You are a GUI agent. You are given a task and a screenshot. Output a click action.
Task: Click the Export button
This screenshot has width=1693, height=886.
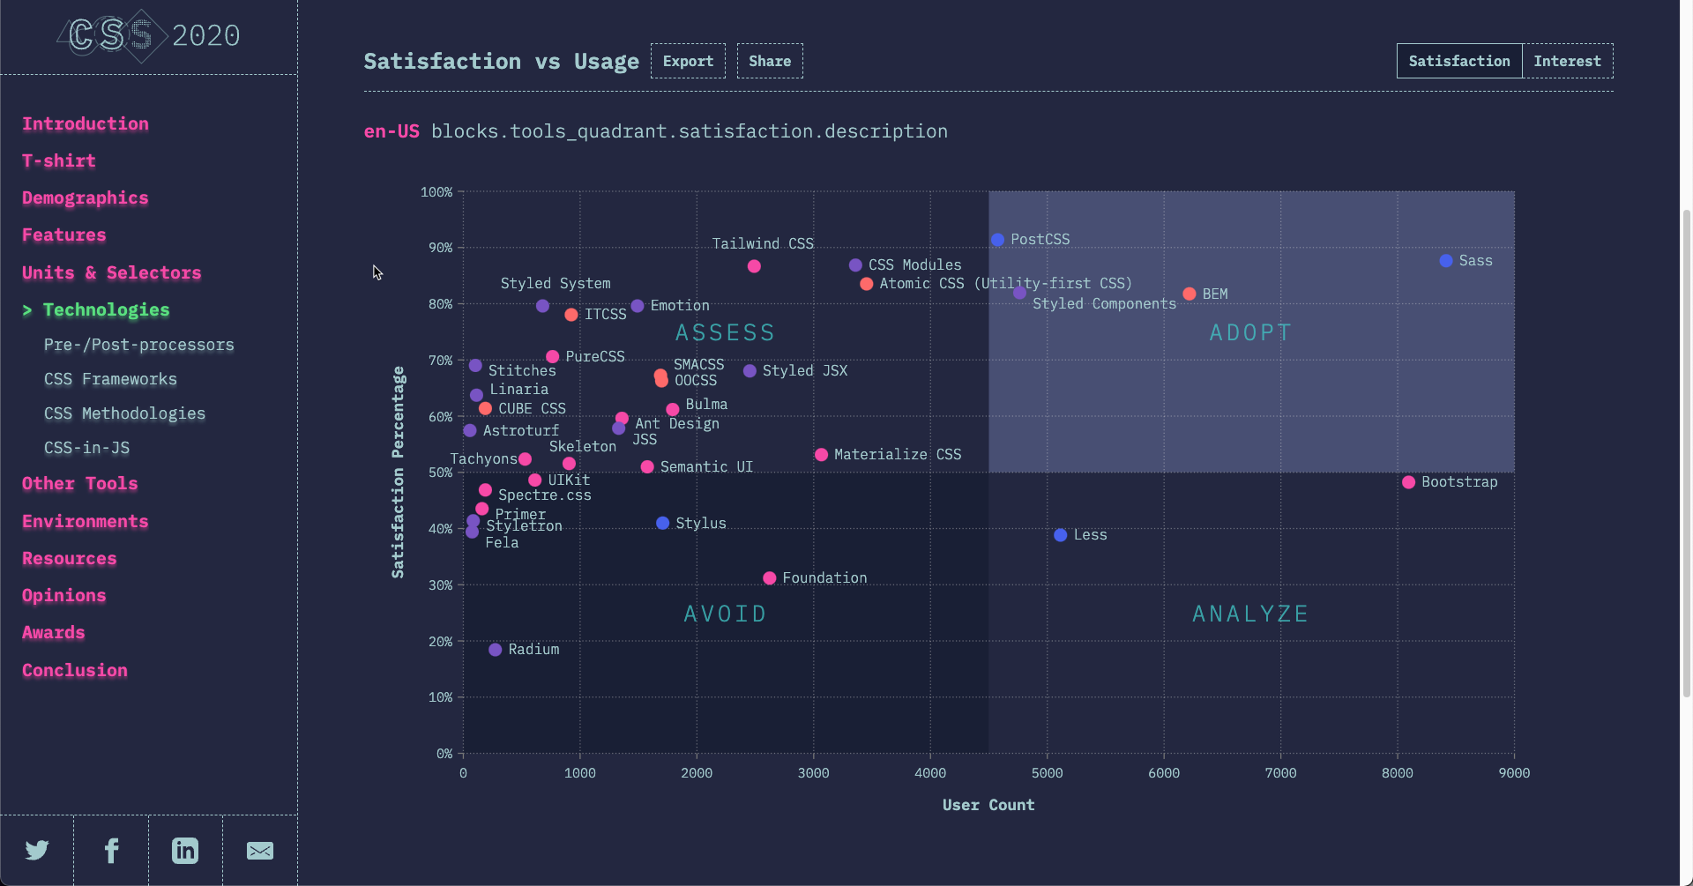point(688,61)
